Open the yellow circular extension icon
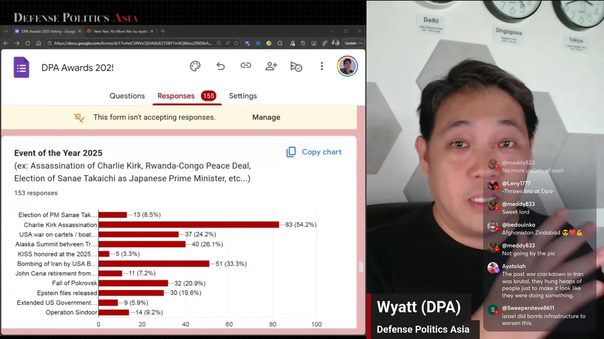The width and height of the screenshot is (604, 339). point(269,43)
